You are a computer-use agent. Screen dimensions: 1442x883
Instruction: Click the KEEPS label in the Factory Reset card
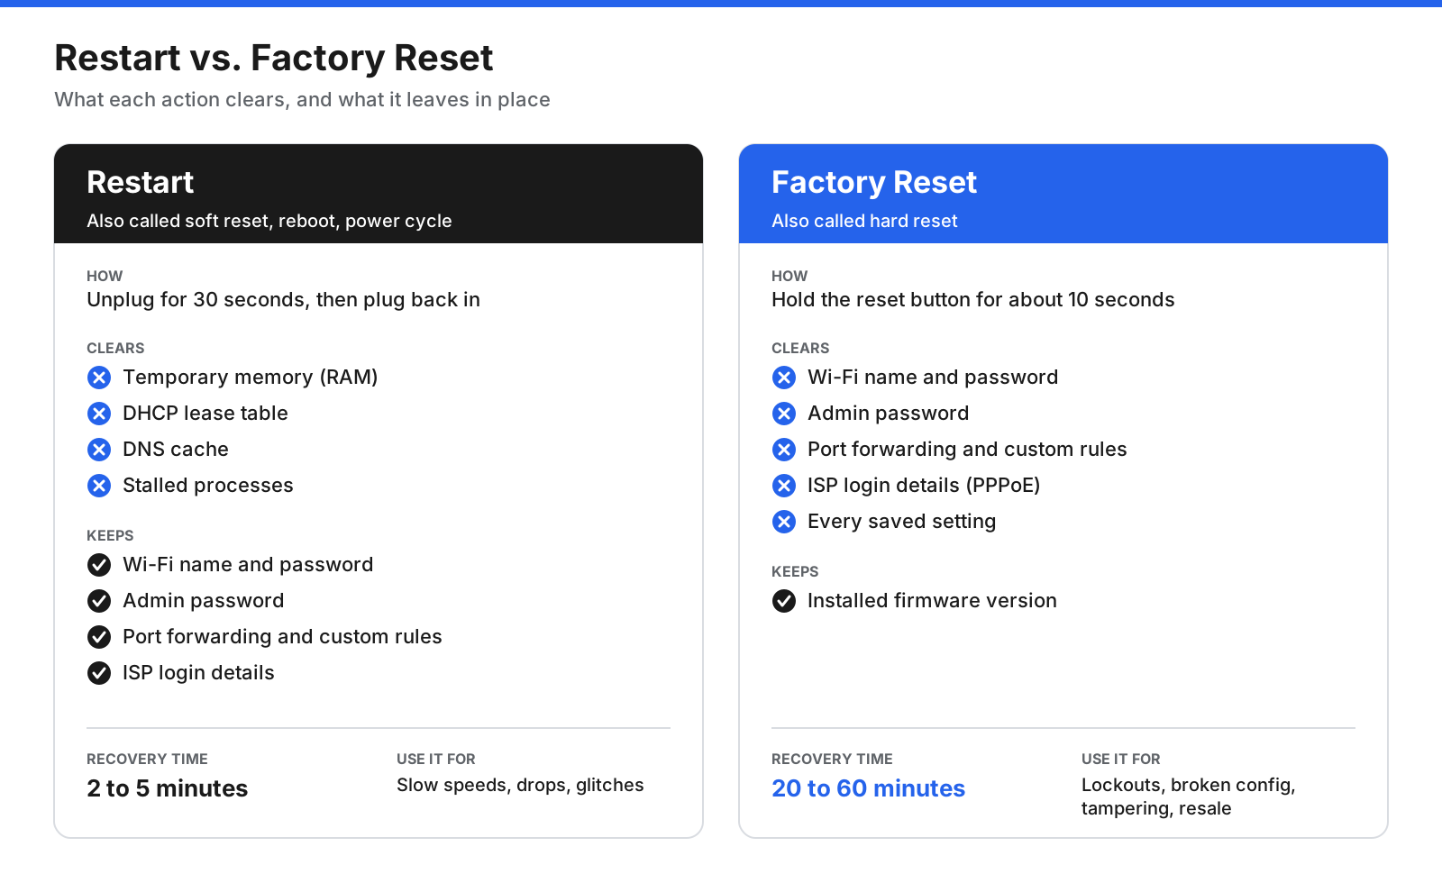click(795, 572)
